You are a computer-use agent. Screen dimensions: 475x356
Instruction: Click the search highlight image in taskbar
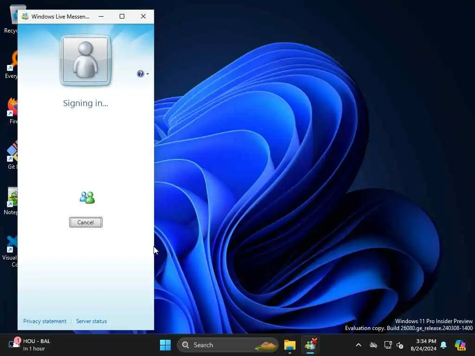pos(266,345)
